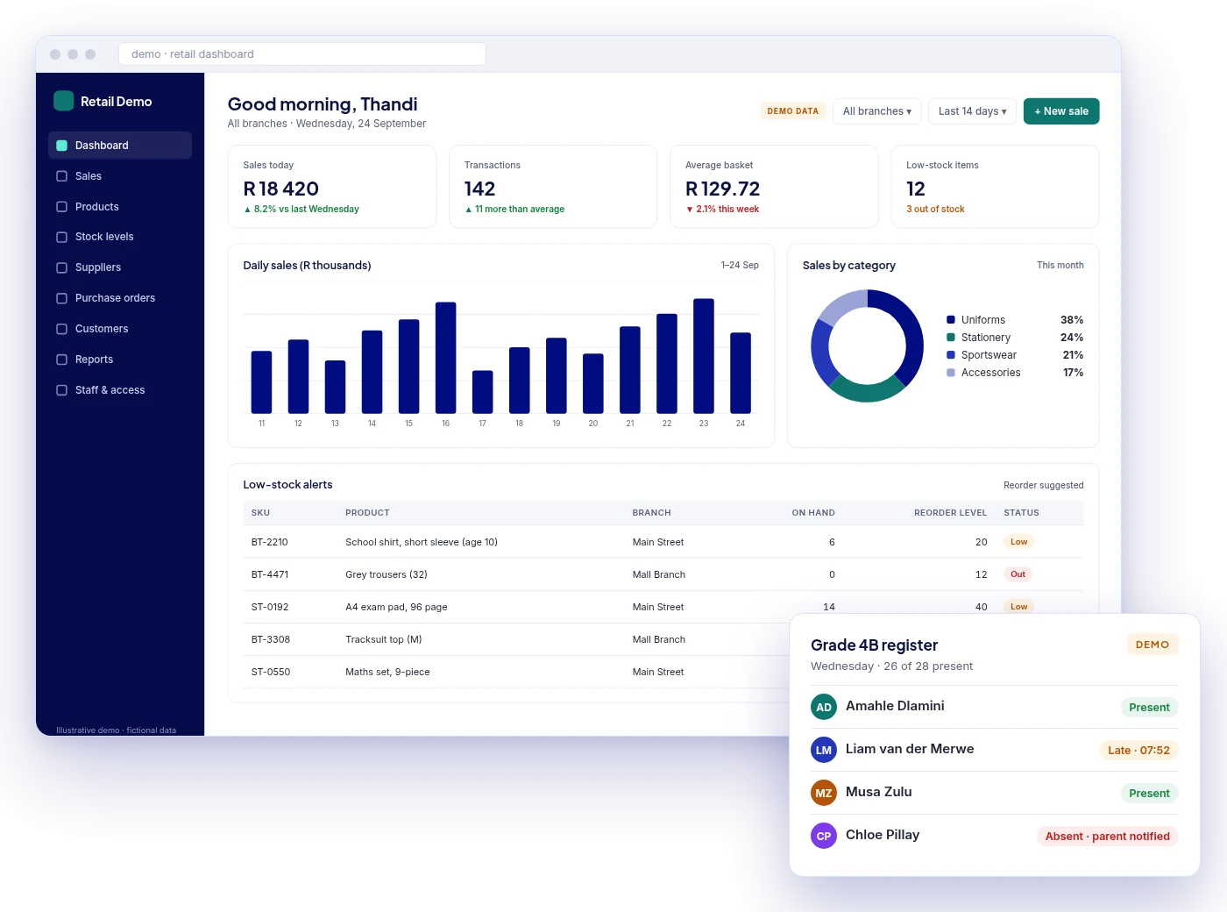Click the Accessories legend color swatch

tap(951, 373)
